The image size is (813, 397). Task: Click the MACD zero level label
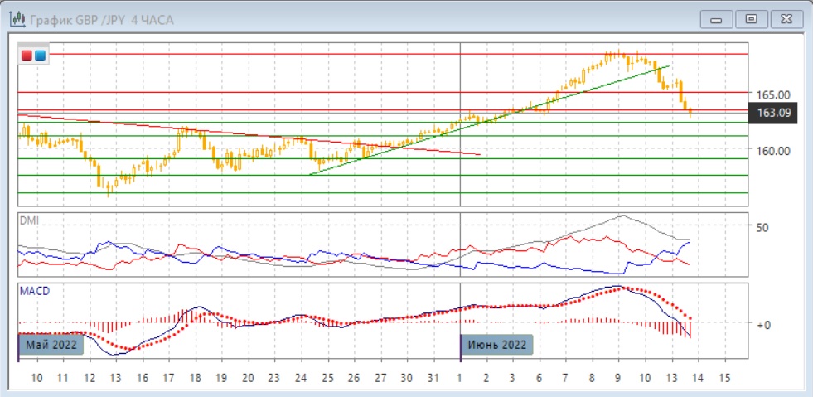pyautogui.click(x=762, y=324)
